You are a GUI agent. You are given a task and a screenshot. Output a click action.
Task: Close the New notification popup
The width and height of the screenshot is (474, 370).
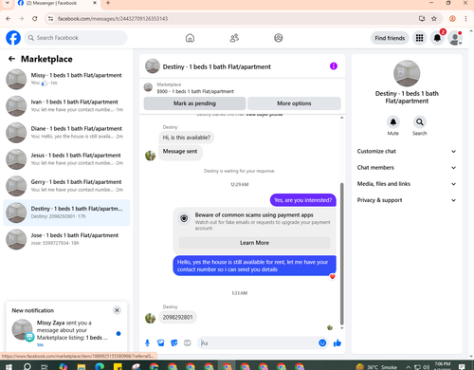tap(117, 310)
